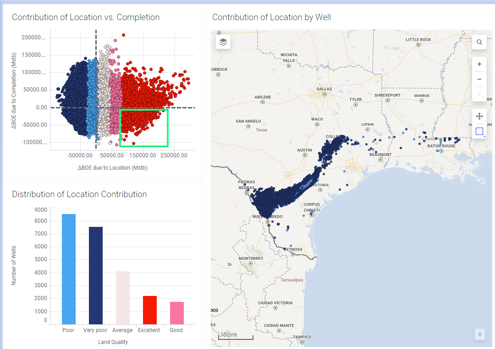This screenshot has width=495, height=349.
Task: Click the attribution icon at map bottom right
Action: [x=479, y=334]
